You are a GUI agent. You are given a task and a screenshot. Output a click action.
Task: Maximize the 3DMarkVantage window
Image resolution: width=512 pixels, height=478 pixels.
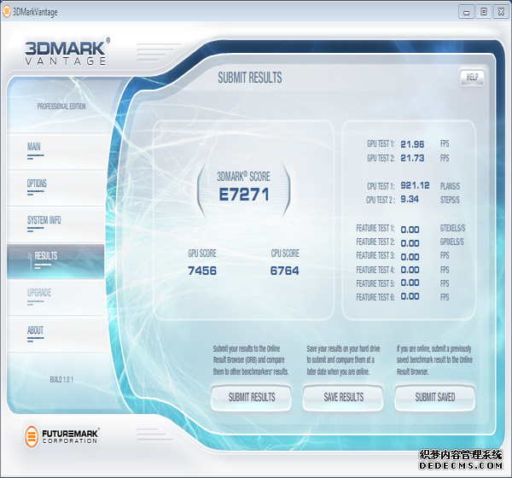click(x=484, y=12)
